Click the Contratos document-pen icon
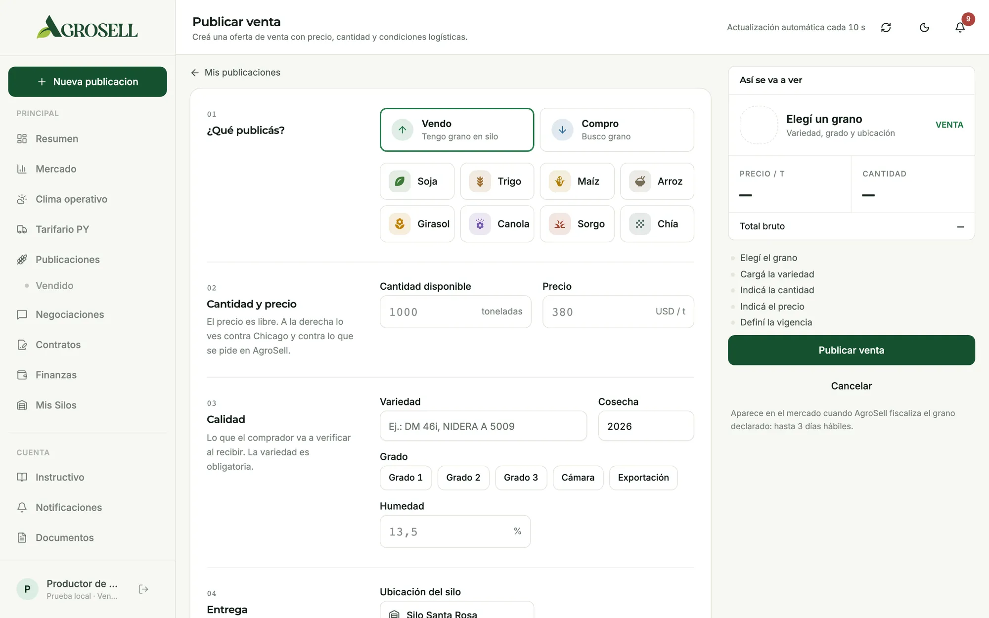Image resolution: width=989 pixels, height=618 pixels. coord(22,345)
